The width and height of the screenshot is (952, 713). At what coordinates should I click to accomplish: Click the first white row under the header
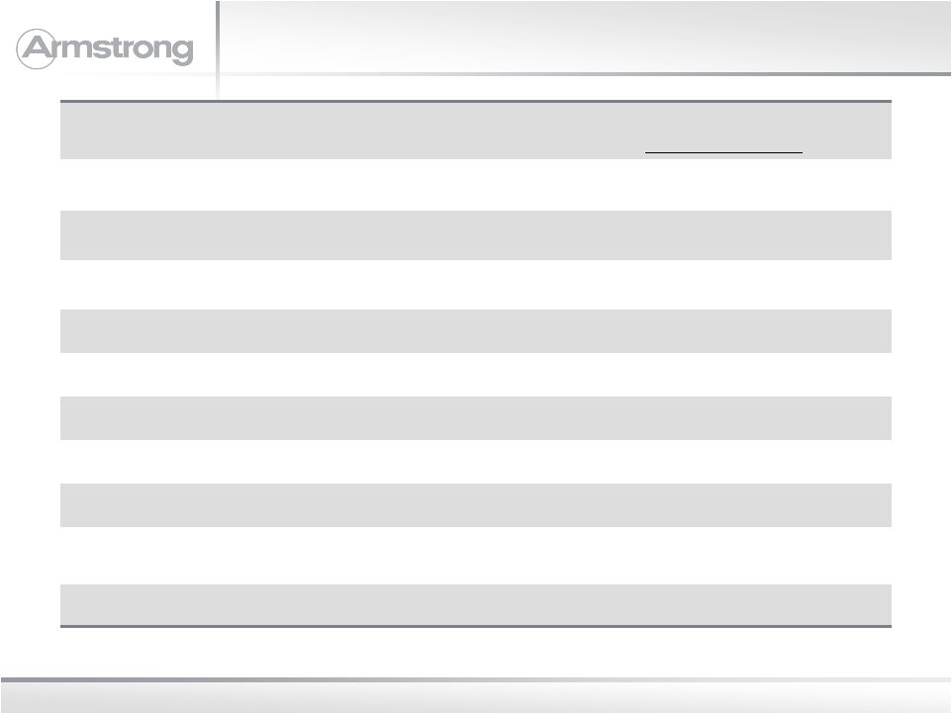[x=475, y=185]
